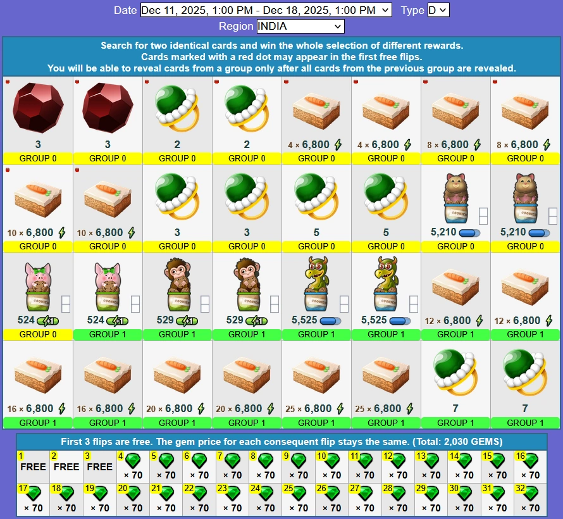
Task: Click flip 17 gem cost cell
Action: 34,499
